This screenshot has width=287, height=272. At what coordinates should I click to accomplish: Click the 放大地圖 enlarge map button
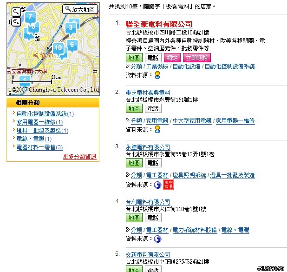[80, 9]
